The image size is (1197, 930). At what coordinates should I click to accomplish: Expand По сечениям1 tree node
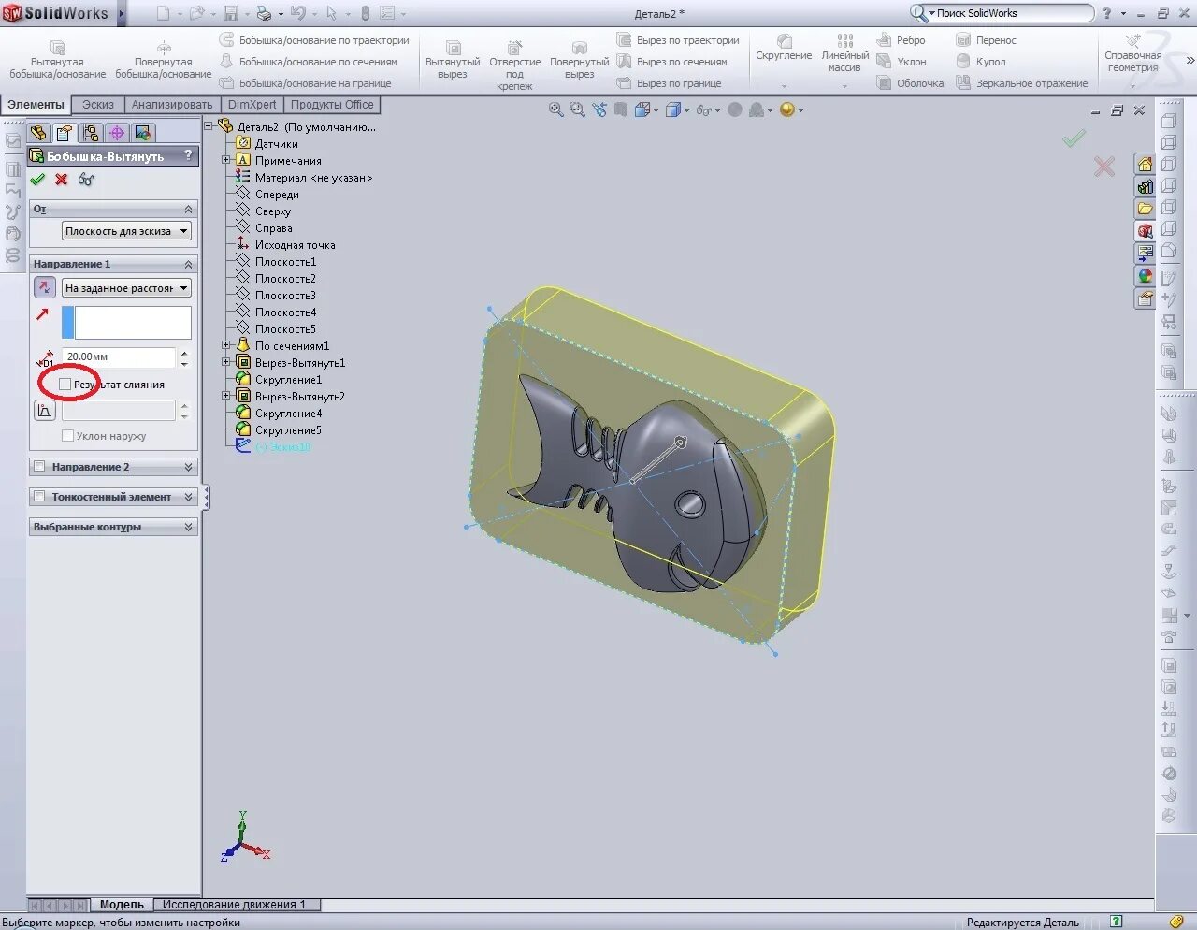click(x=225, y=345)
